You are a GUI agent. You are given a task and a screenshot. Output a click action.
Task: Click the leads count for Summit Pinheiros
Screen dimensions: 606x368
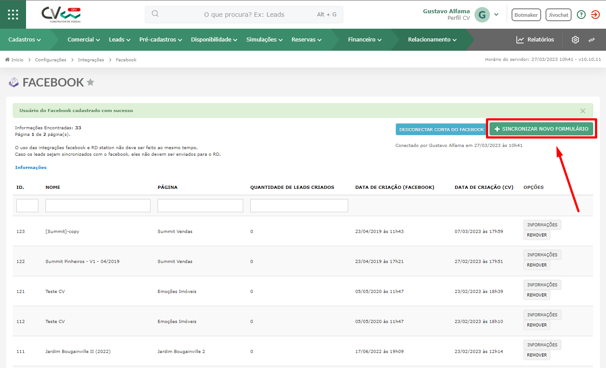pyautogui.click(x=252, y=262)
